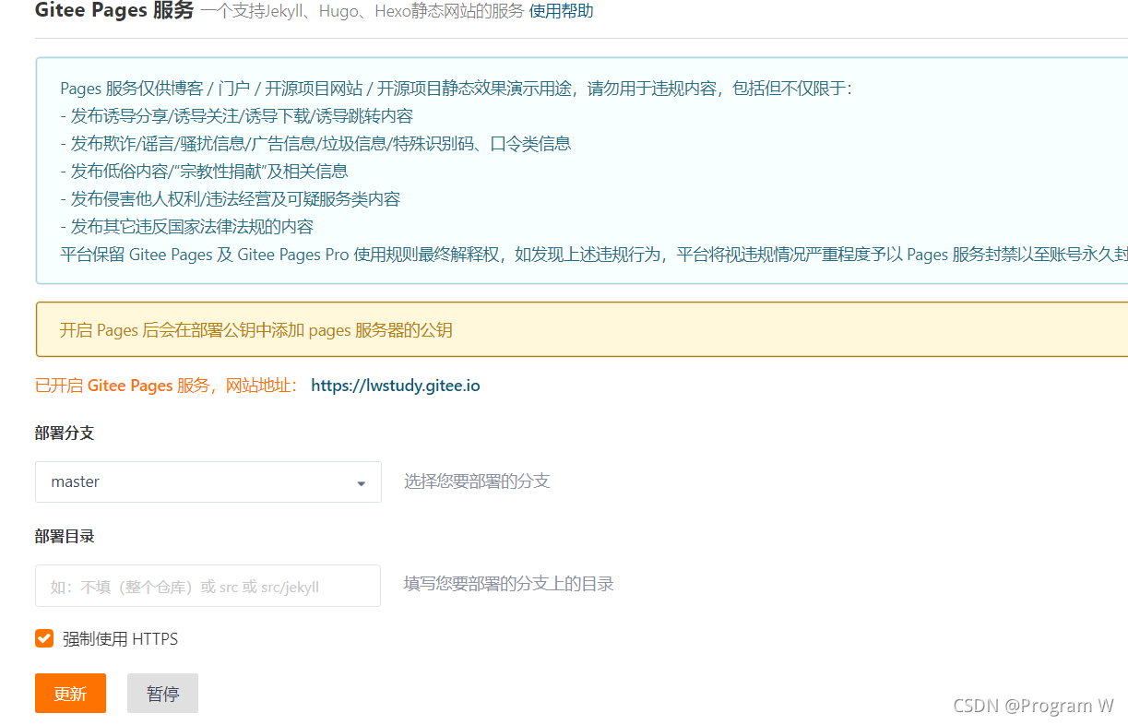
Task: Click the 平台保留 Gitee Pages 及 Gitee Pages Pro sentence
Action: pyautogui.click(x=594, y=255)
